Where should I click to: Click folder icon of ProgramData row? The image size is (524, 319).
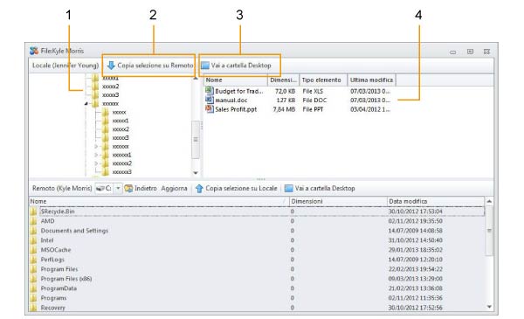(x=33, y=288)
